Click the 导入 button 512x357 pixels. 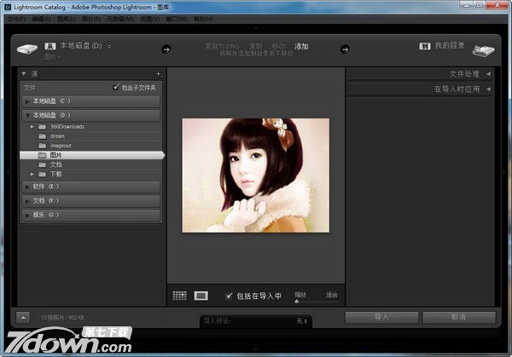381,317
